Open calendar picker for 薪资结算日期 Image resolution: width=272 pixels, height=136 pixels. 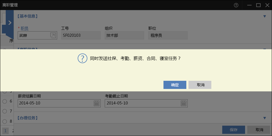(97, 103)
